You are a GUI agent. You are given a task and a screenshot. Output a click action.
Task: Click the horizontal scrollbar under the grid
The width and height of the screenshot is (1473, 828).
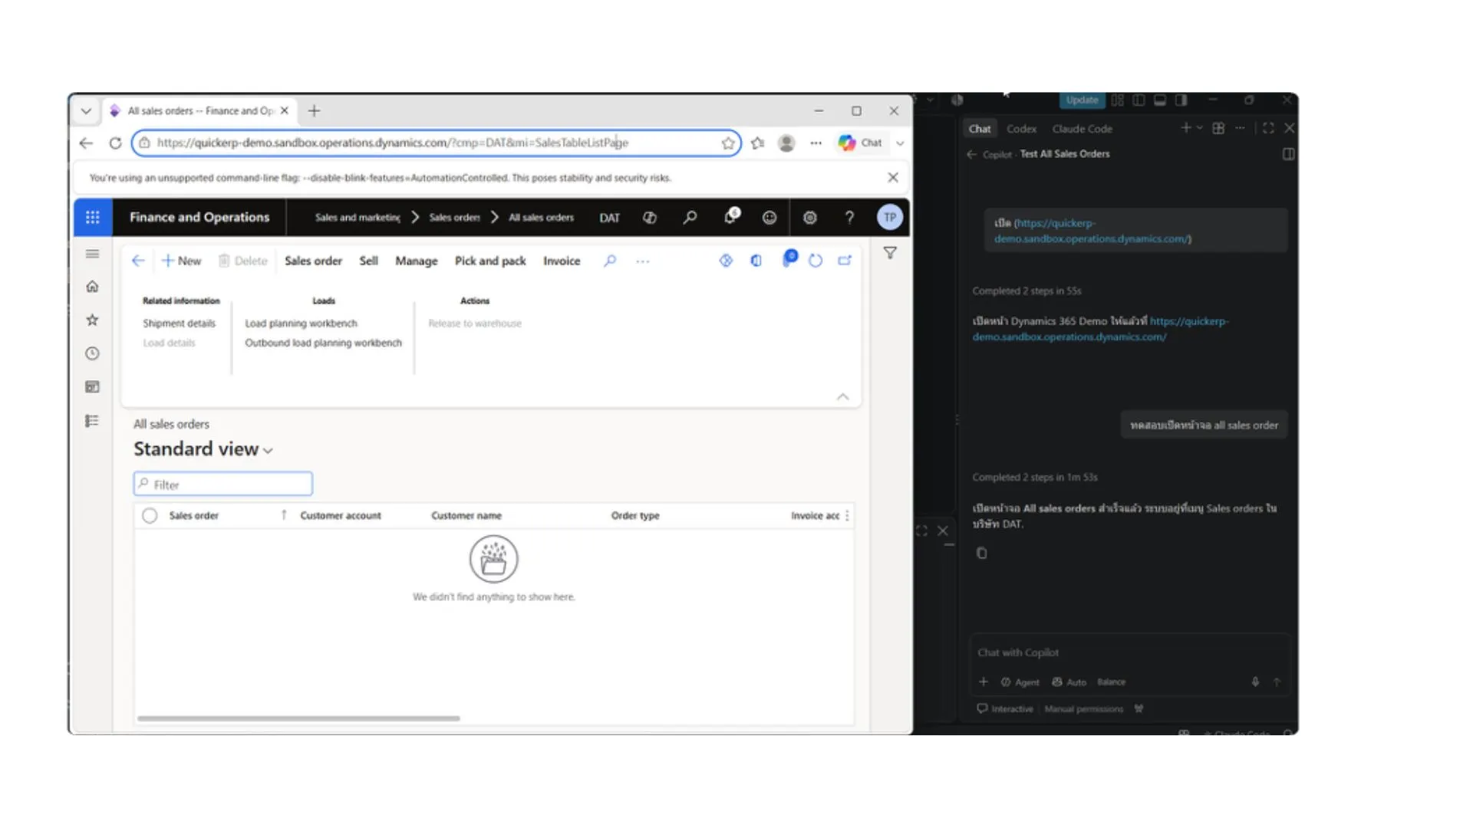click(298, 718)
